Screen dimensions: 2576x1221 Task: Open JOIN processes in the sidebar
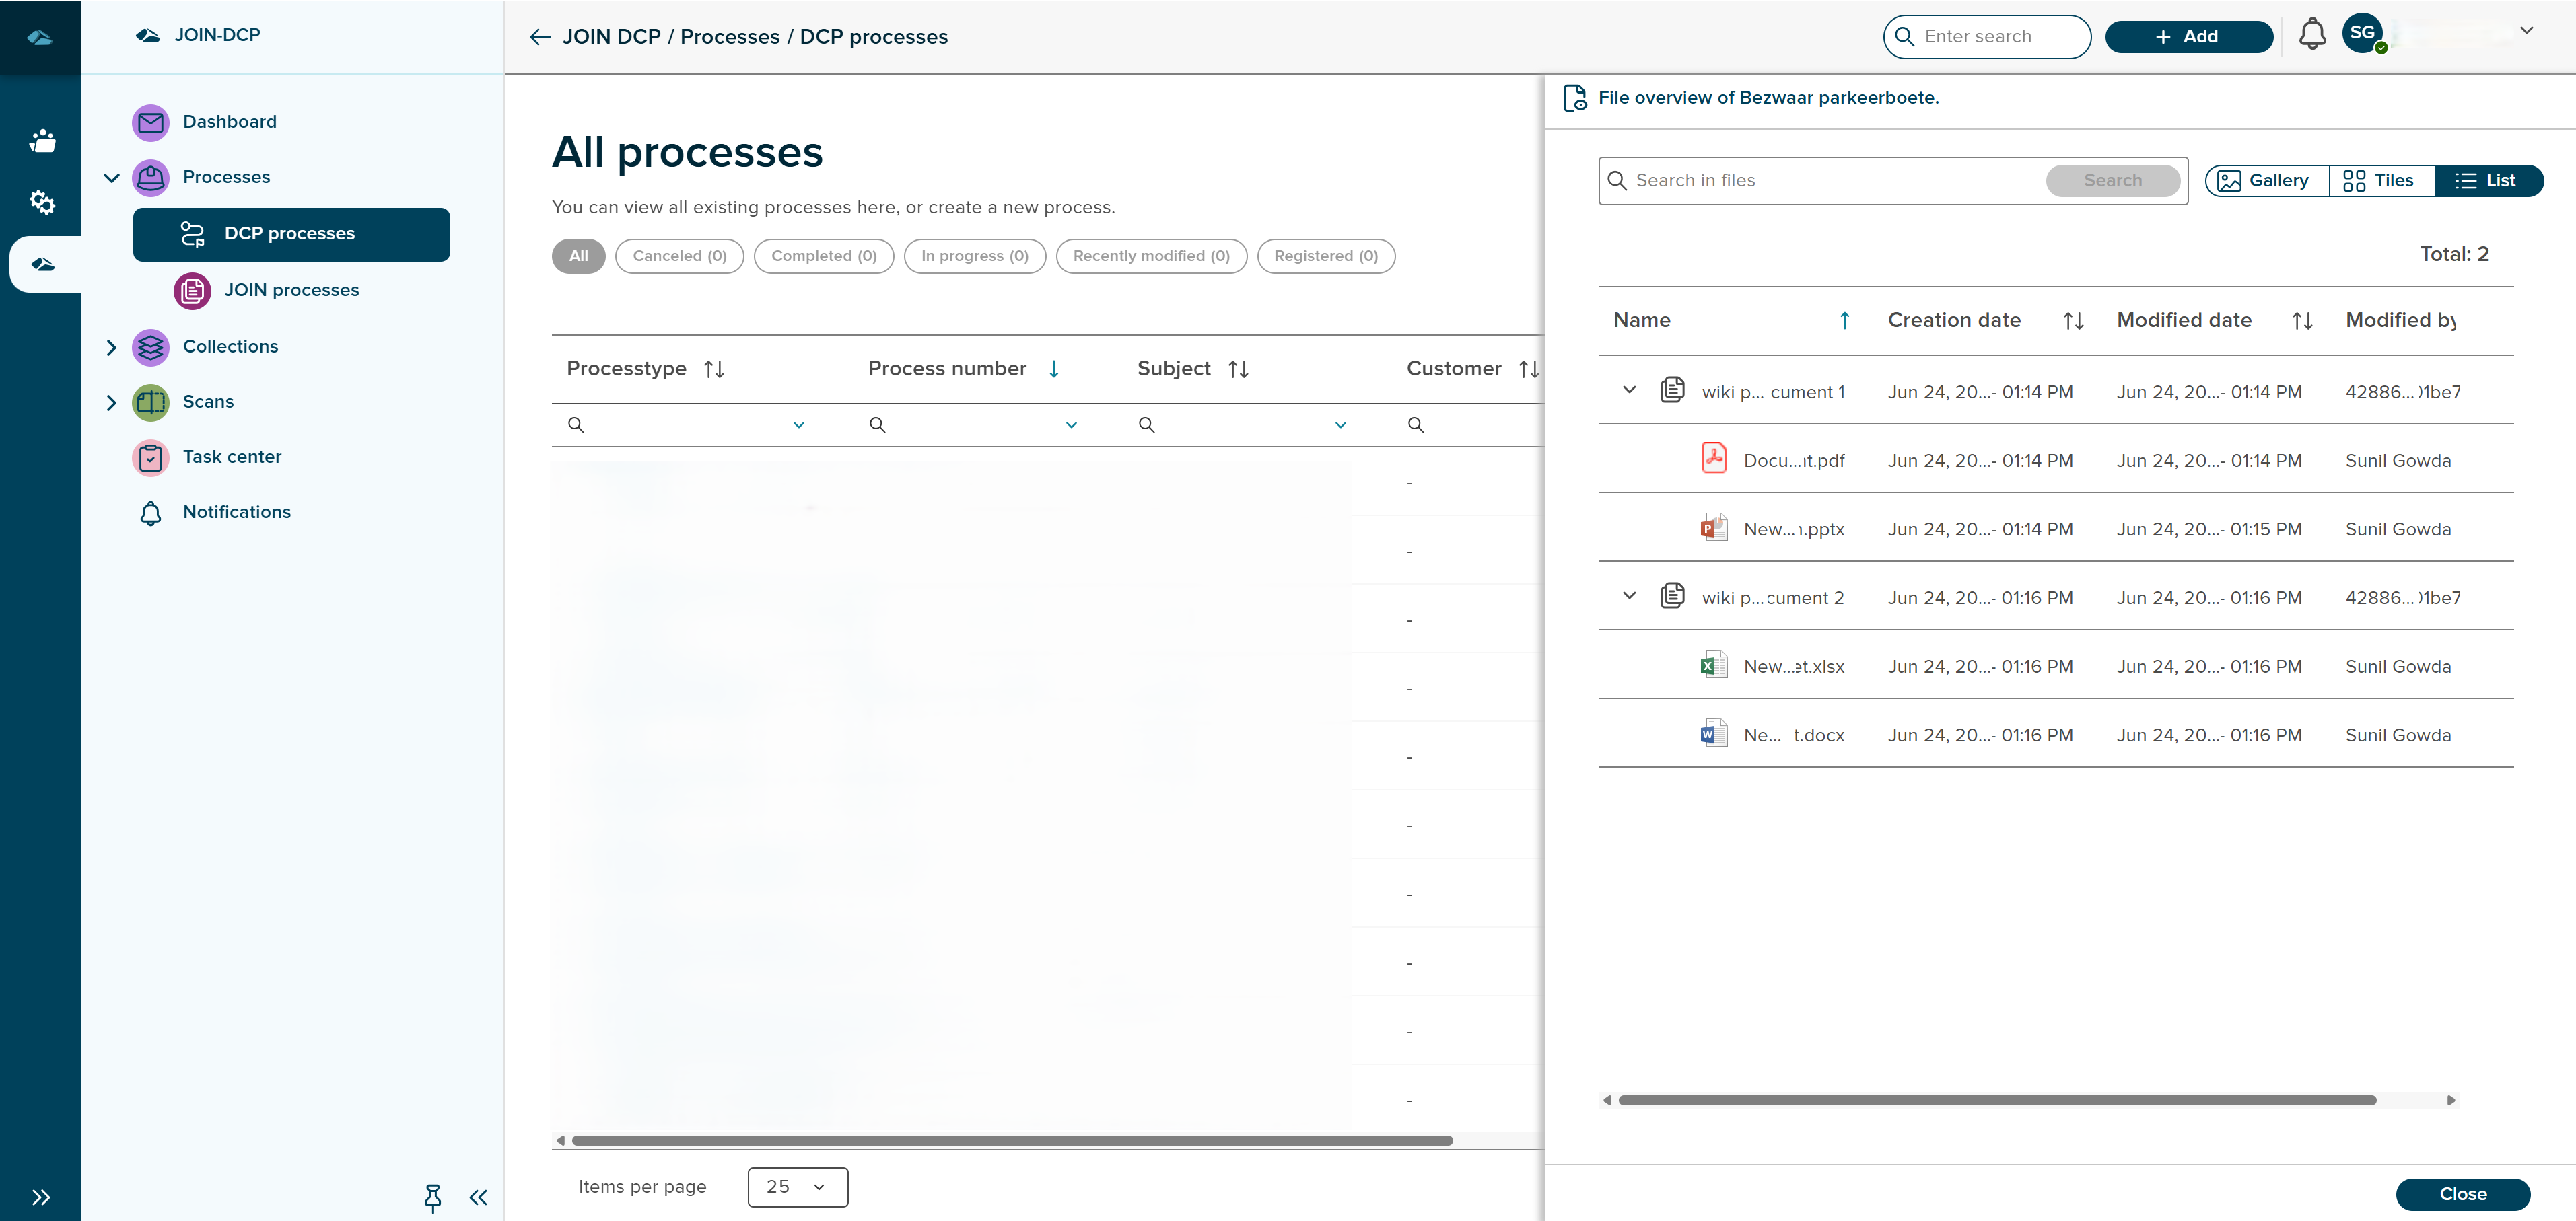click(x=291, y=290)
